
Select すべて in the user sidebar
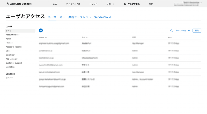point(20,31)
